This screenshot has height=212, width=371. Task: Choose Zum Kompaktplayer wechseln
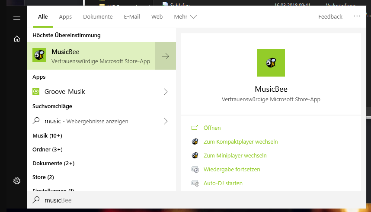[240, 141]
